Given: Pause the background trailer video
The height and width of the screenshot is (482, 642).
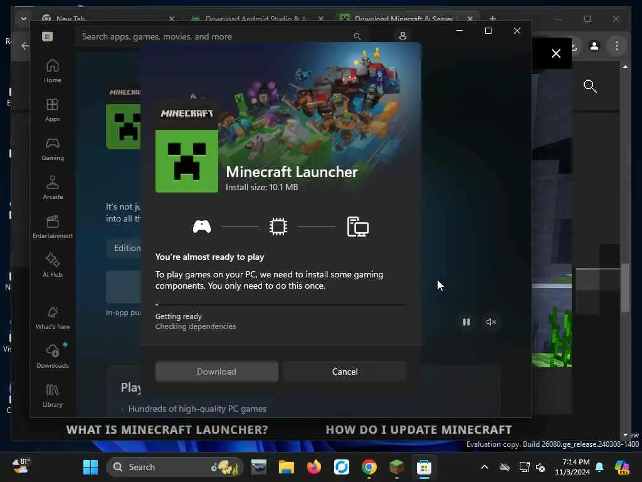Looking at the screenshot, I should (x=466, y=322).
